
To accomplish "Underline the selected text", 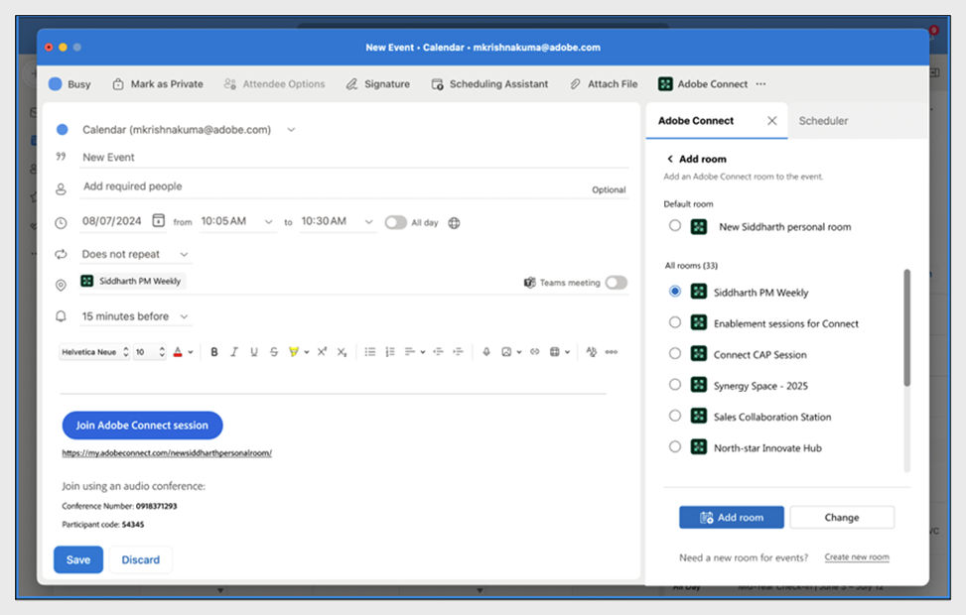I will (254, 352).
